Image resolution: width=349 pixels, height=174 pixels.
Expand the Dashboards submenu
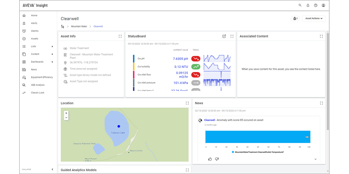(52, 62)
